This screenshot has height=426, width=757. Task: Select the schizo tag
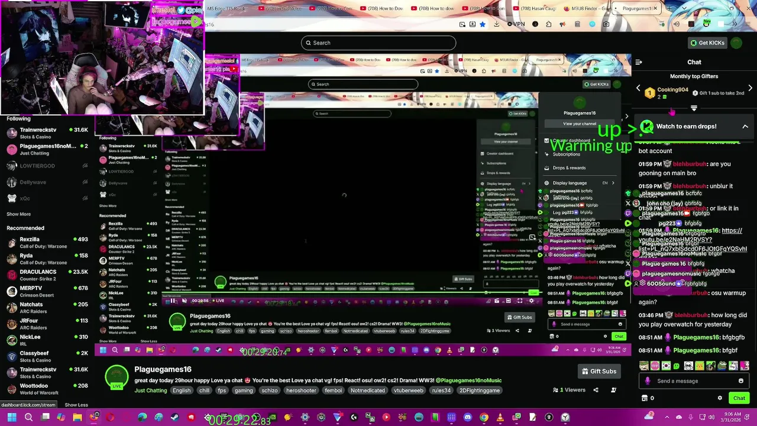click(270, 390)
